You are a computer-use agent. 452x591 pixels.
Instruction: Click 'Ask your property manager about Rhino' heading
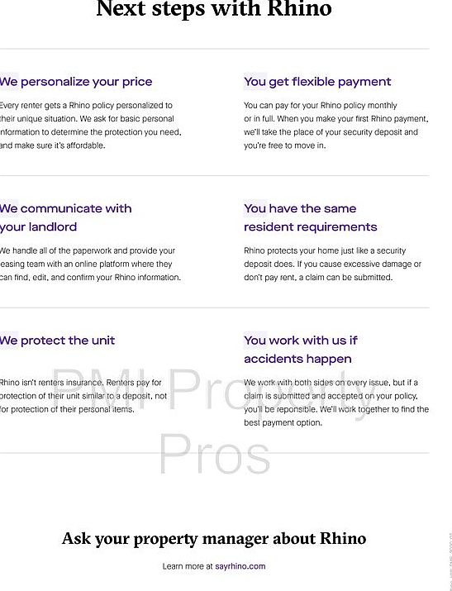coord(214,539)
